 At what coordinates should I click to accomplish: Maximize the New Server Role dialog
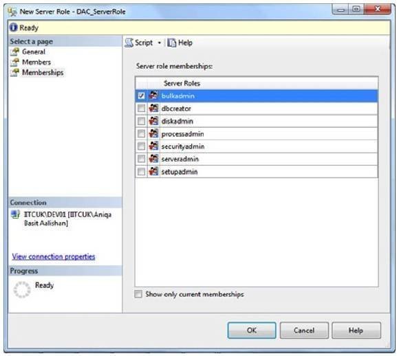coord(357,9)
